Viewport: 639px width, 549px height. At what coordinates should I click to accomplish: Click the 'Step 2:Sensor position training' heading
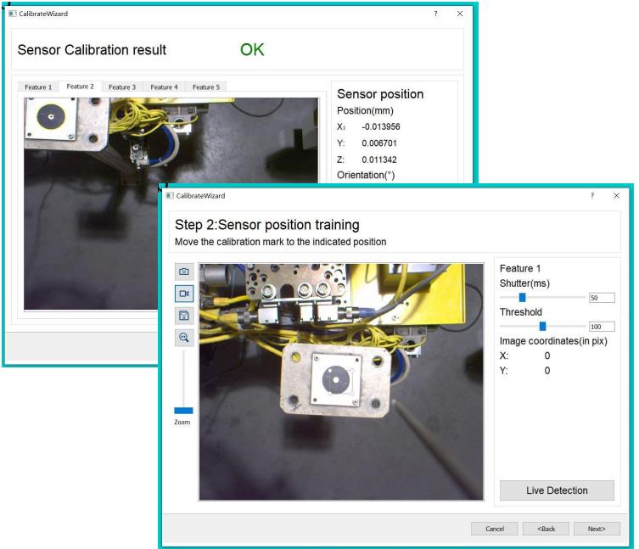pyautogui.click(x=267, y=225)
